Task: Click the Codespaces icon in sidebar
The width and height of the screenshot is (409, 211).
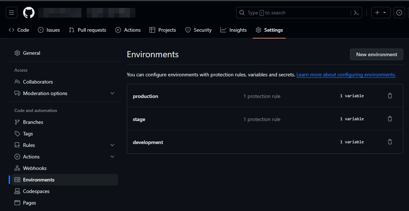Action: pos(17,191)
